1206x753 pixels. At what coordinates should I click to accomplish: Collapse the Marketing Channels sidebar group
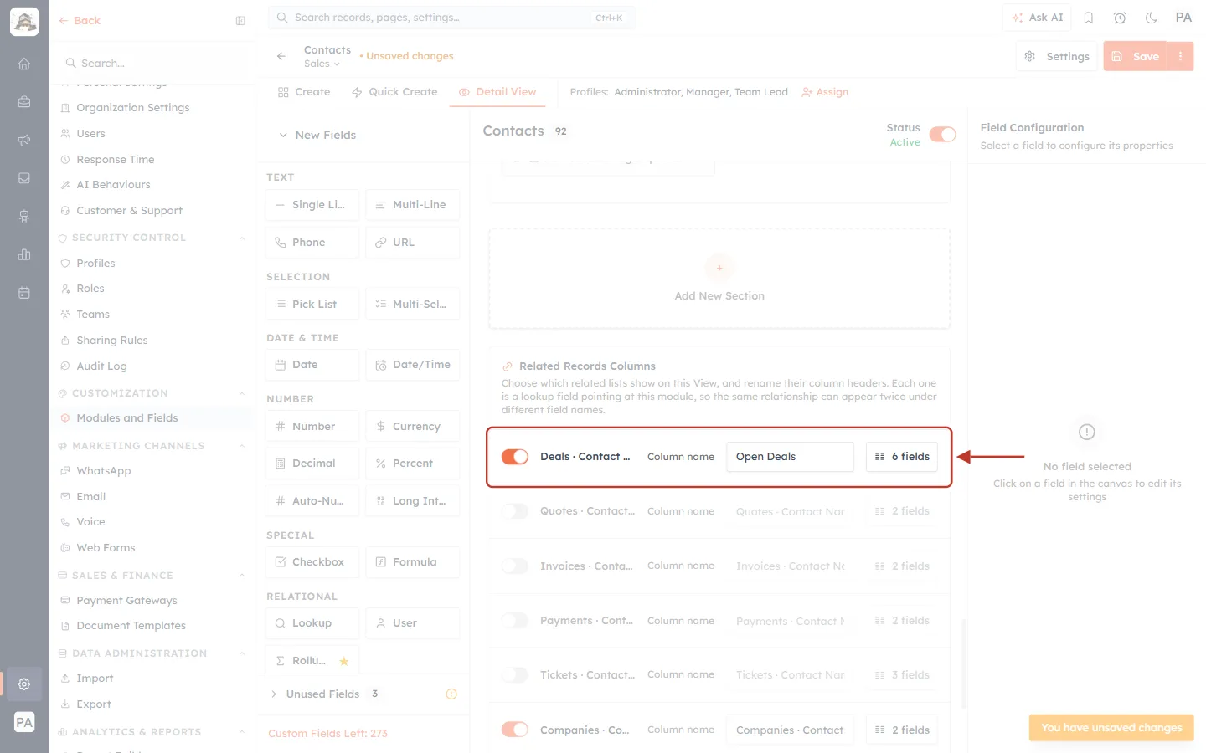pyautogui.click(x=241, y=446)
